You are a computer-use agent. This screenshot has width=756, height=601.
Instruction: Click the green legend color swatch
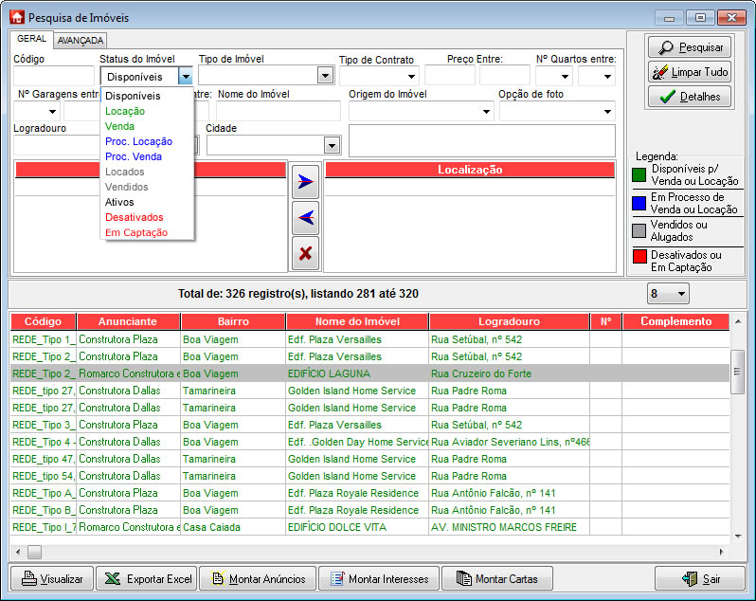(x=639, y=174)
